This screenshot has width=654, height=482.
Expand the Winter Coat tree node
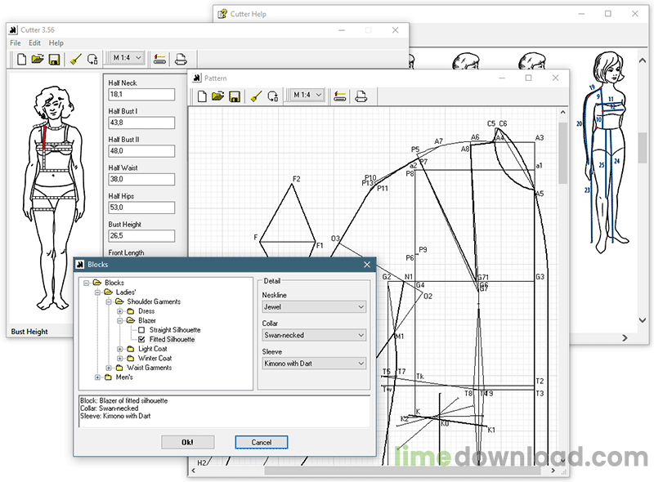[120, 358]
